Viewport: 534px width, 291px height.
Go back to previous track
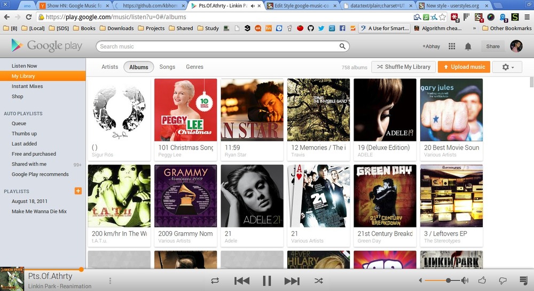click(242, 281)
